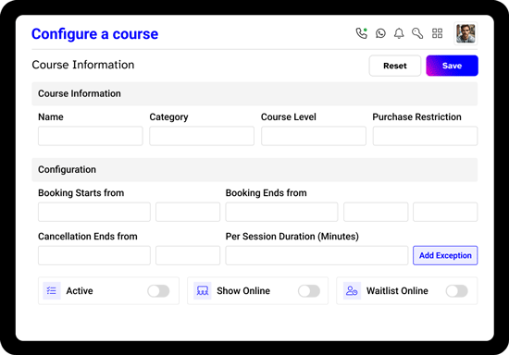The image size is (509, 355).
Task: Click the middle Booking Ends from field
Action: pos(376,212)
